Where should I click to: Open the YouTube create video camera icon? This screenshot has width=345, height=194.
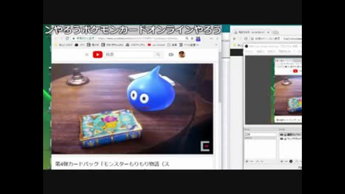tap(171, 55)
